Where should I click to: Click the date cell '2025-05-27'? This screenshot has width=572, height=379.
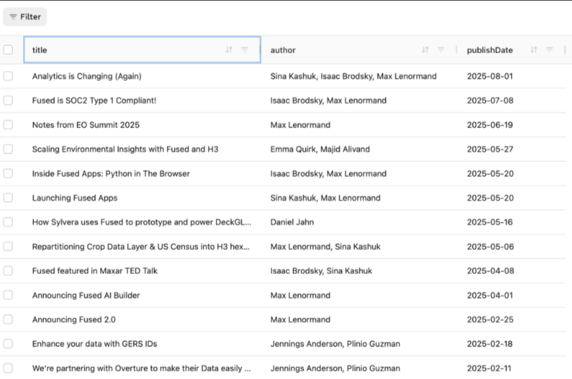point(490,149)
